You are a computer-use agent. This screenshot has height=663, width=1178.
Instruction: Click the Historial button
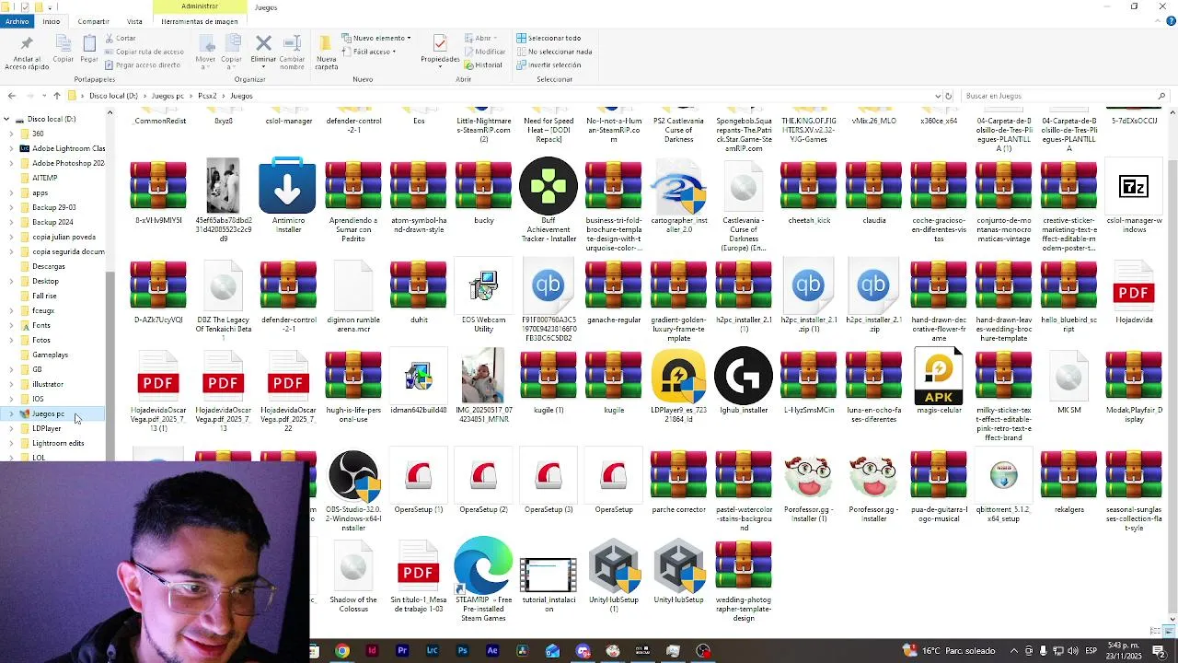point(483,65)
